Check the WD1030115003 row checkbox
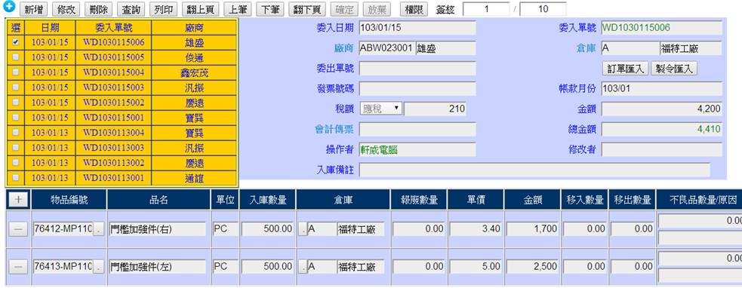This screenshot has width=742, height=288. 16,87
